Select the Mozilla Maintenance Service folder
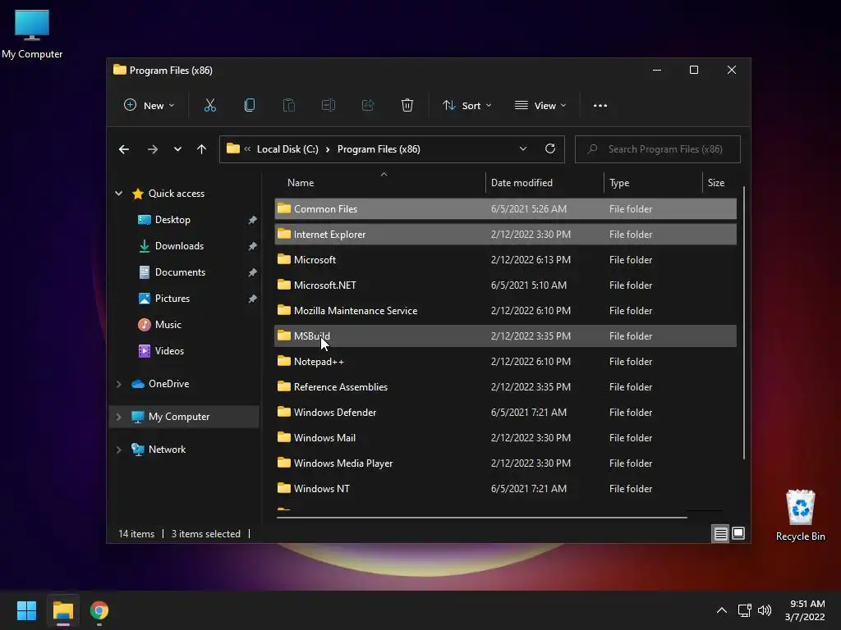The width and height of the screenshot is (841, 630). (505, 311)
